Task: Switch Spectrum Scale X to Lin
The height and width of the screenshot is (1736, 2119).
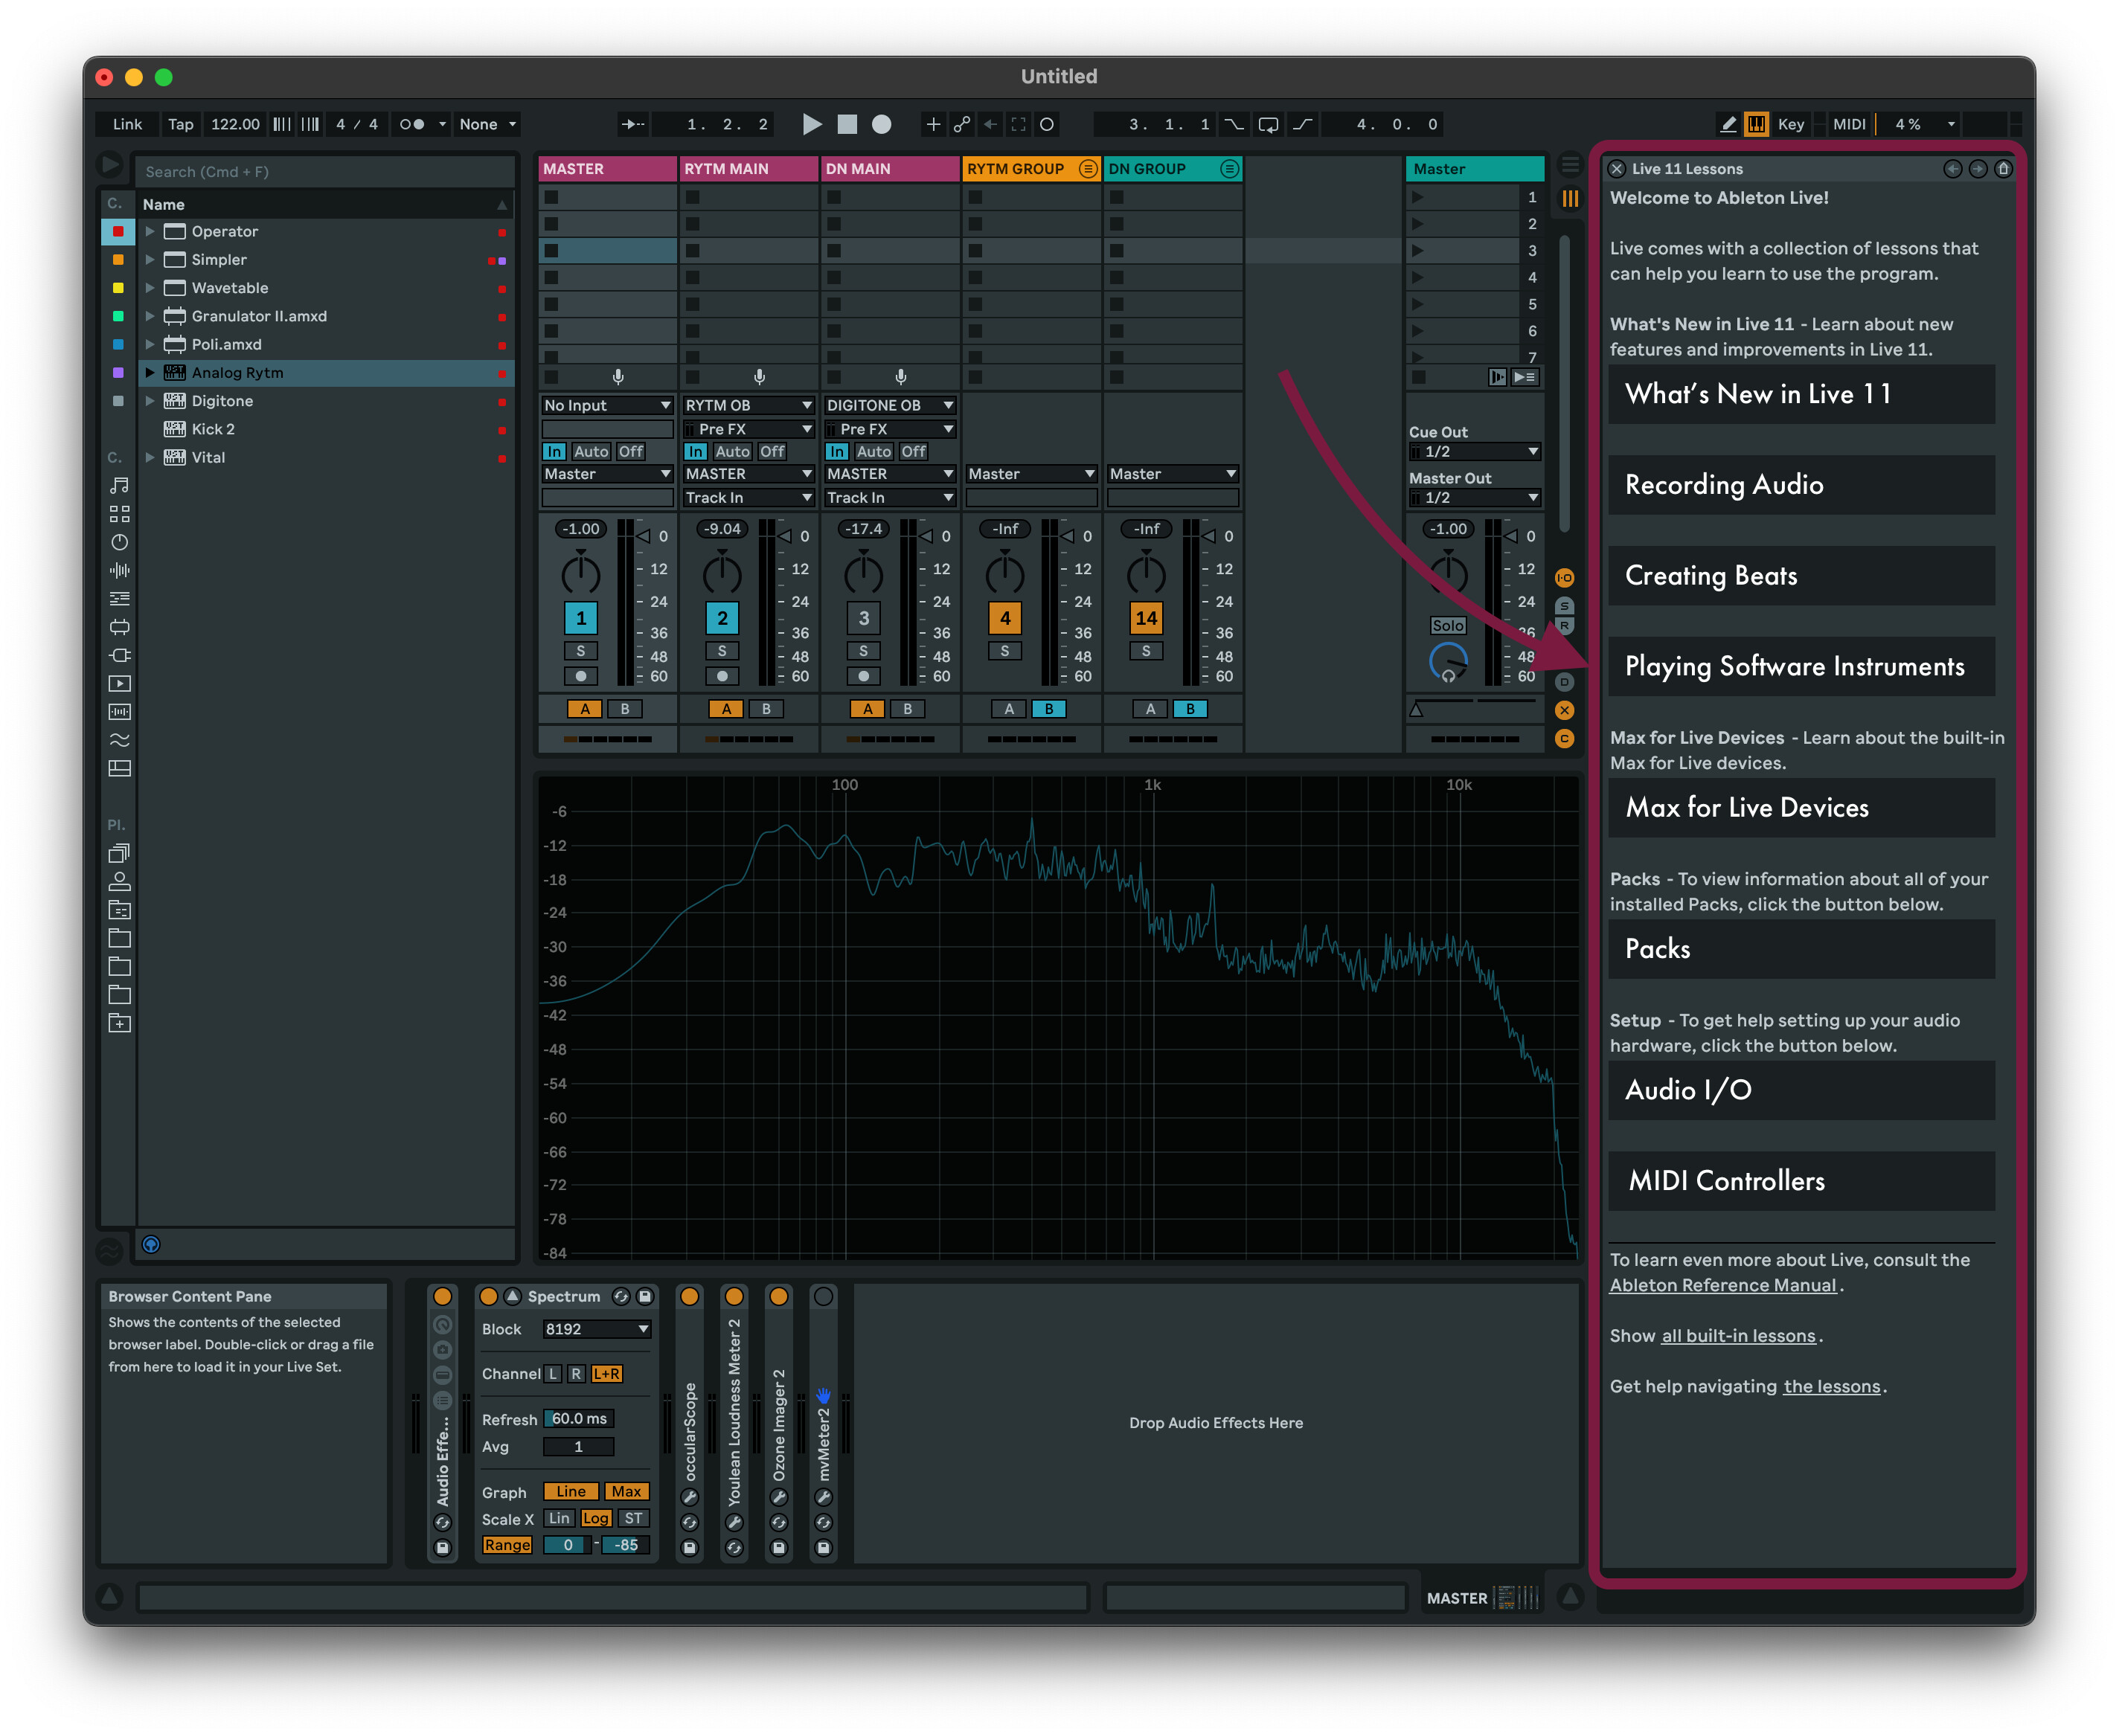Action: tap(560, 1519)
